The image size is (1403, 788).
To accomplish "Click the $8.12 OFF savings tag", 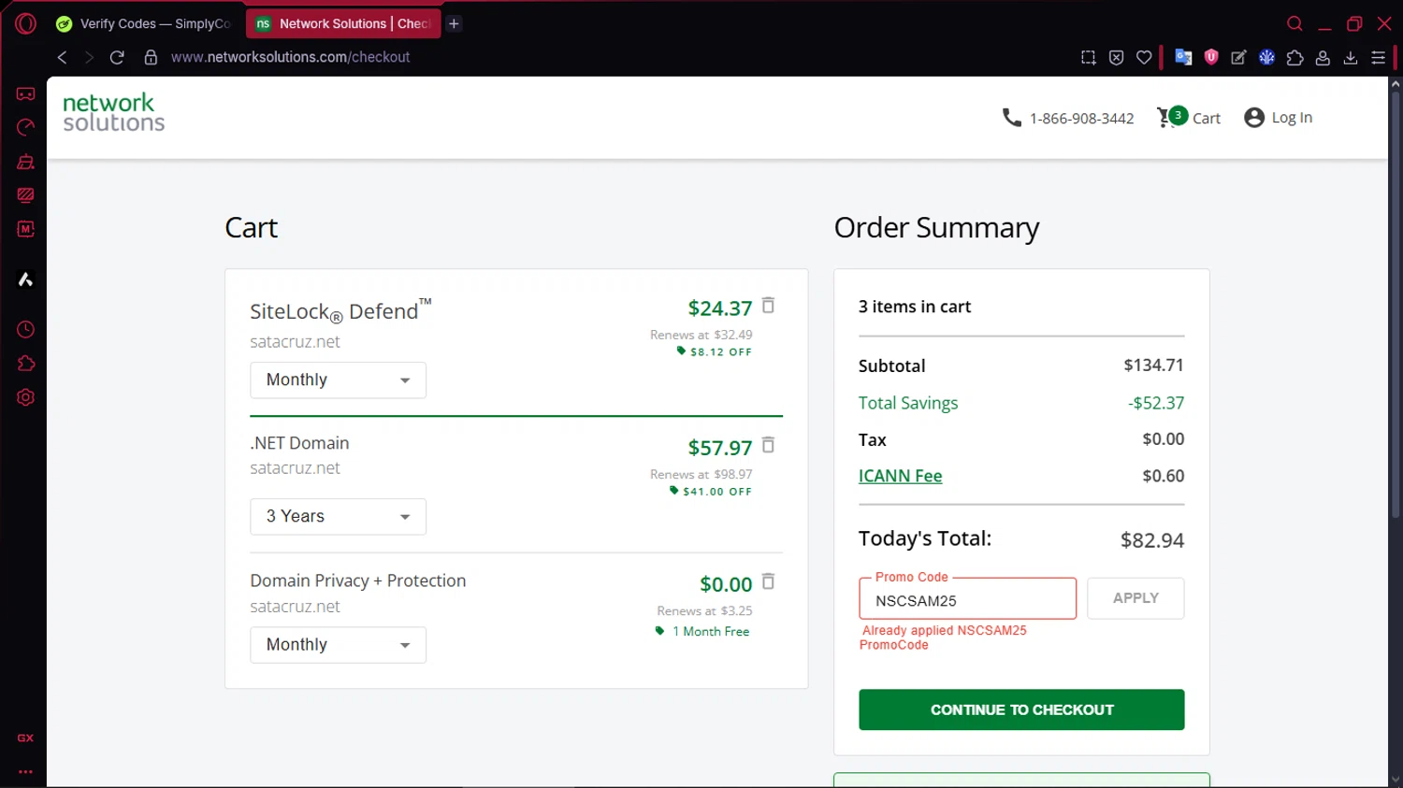I will coord(714,351).
